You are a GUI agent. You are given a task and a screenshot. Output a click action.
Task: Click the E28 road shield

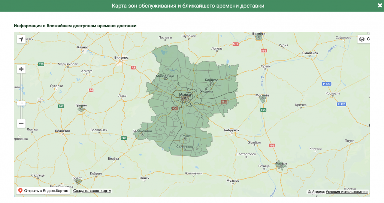41,64
